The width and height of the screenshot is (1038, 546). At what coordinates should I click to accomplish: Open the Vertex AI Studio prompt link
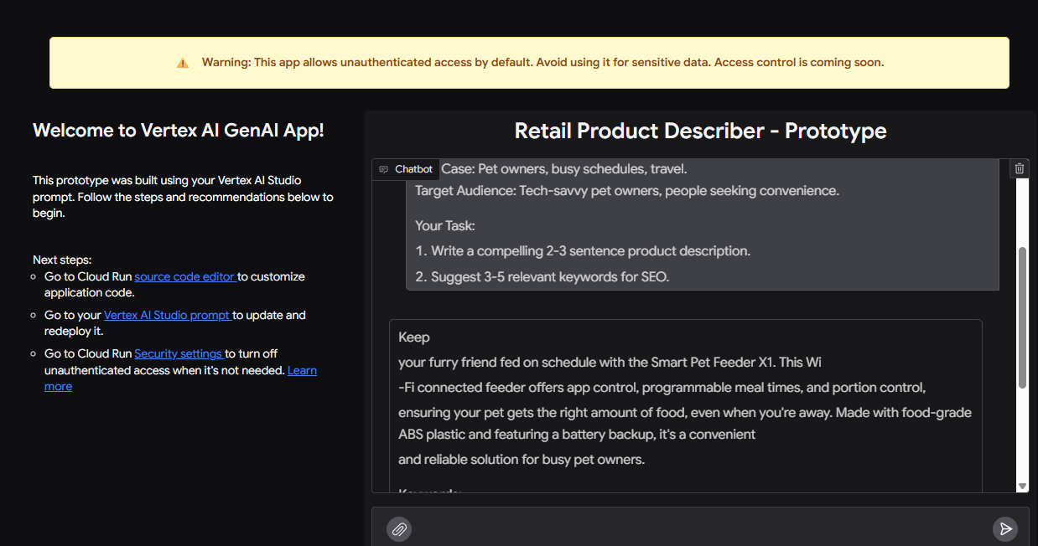point(168,315)
